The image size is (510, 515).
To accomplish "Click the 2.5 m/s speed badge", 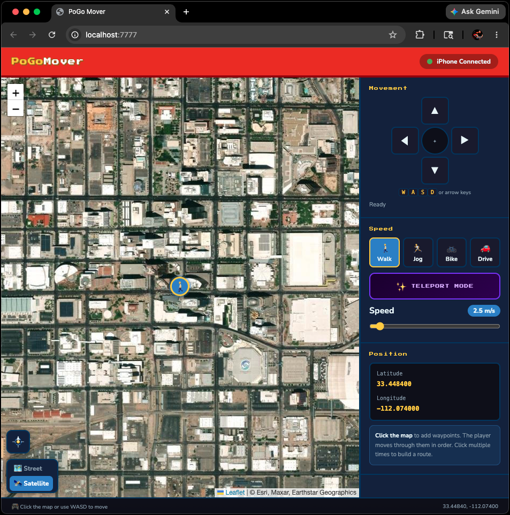I will [x=484, y=311].
